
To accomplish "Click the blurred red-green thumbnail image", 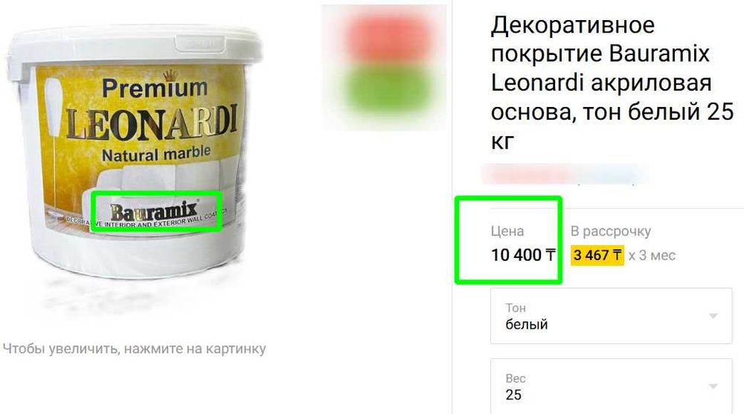I will click(385, 68).
